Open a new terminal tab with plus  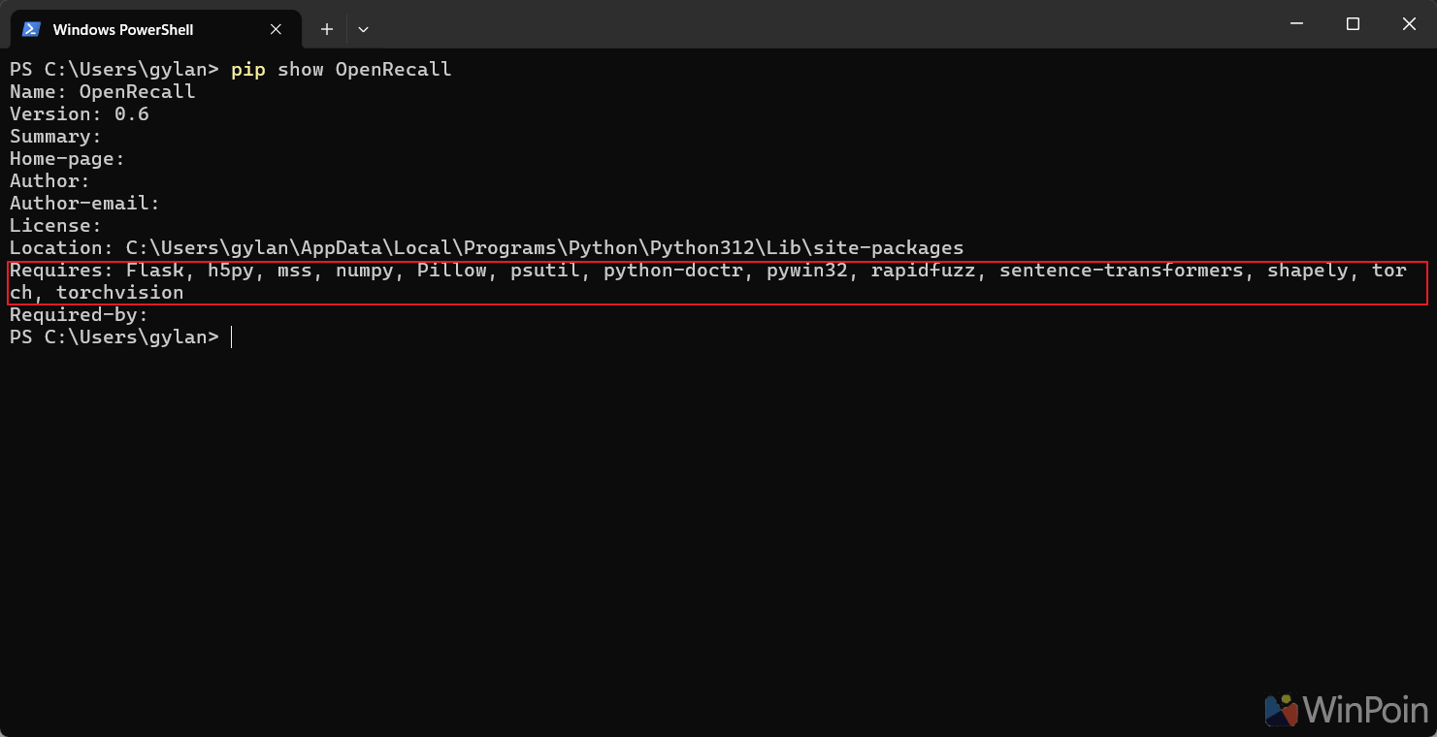[x=327, y=29]
